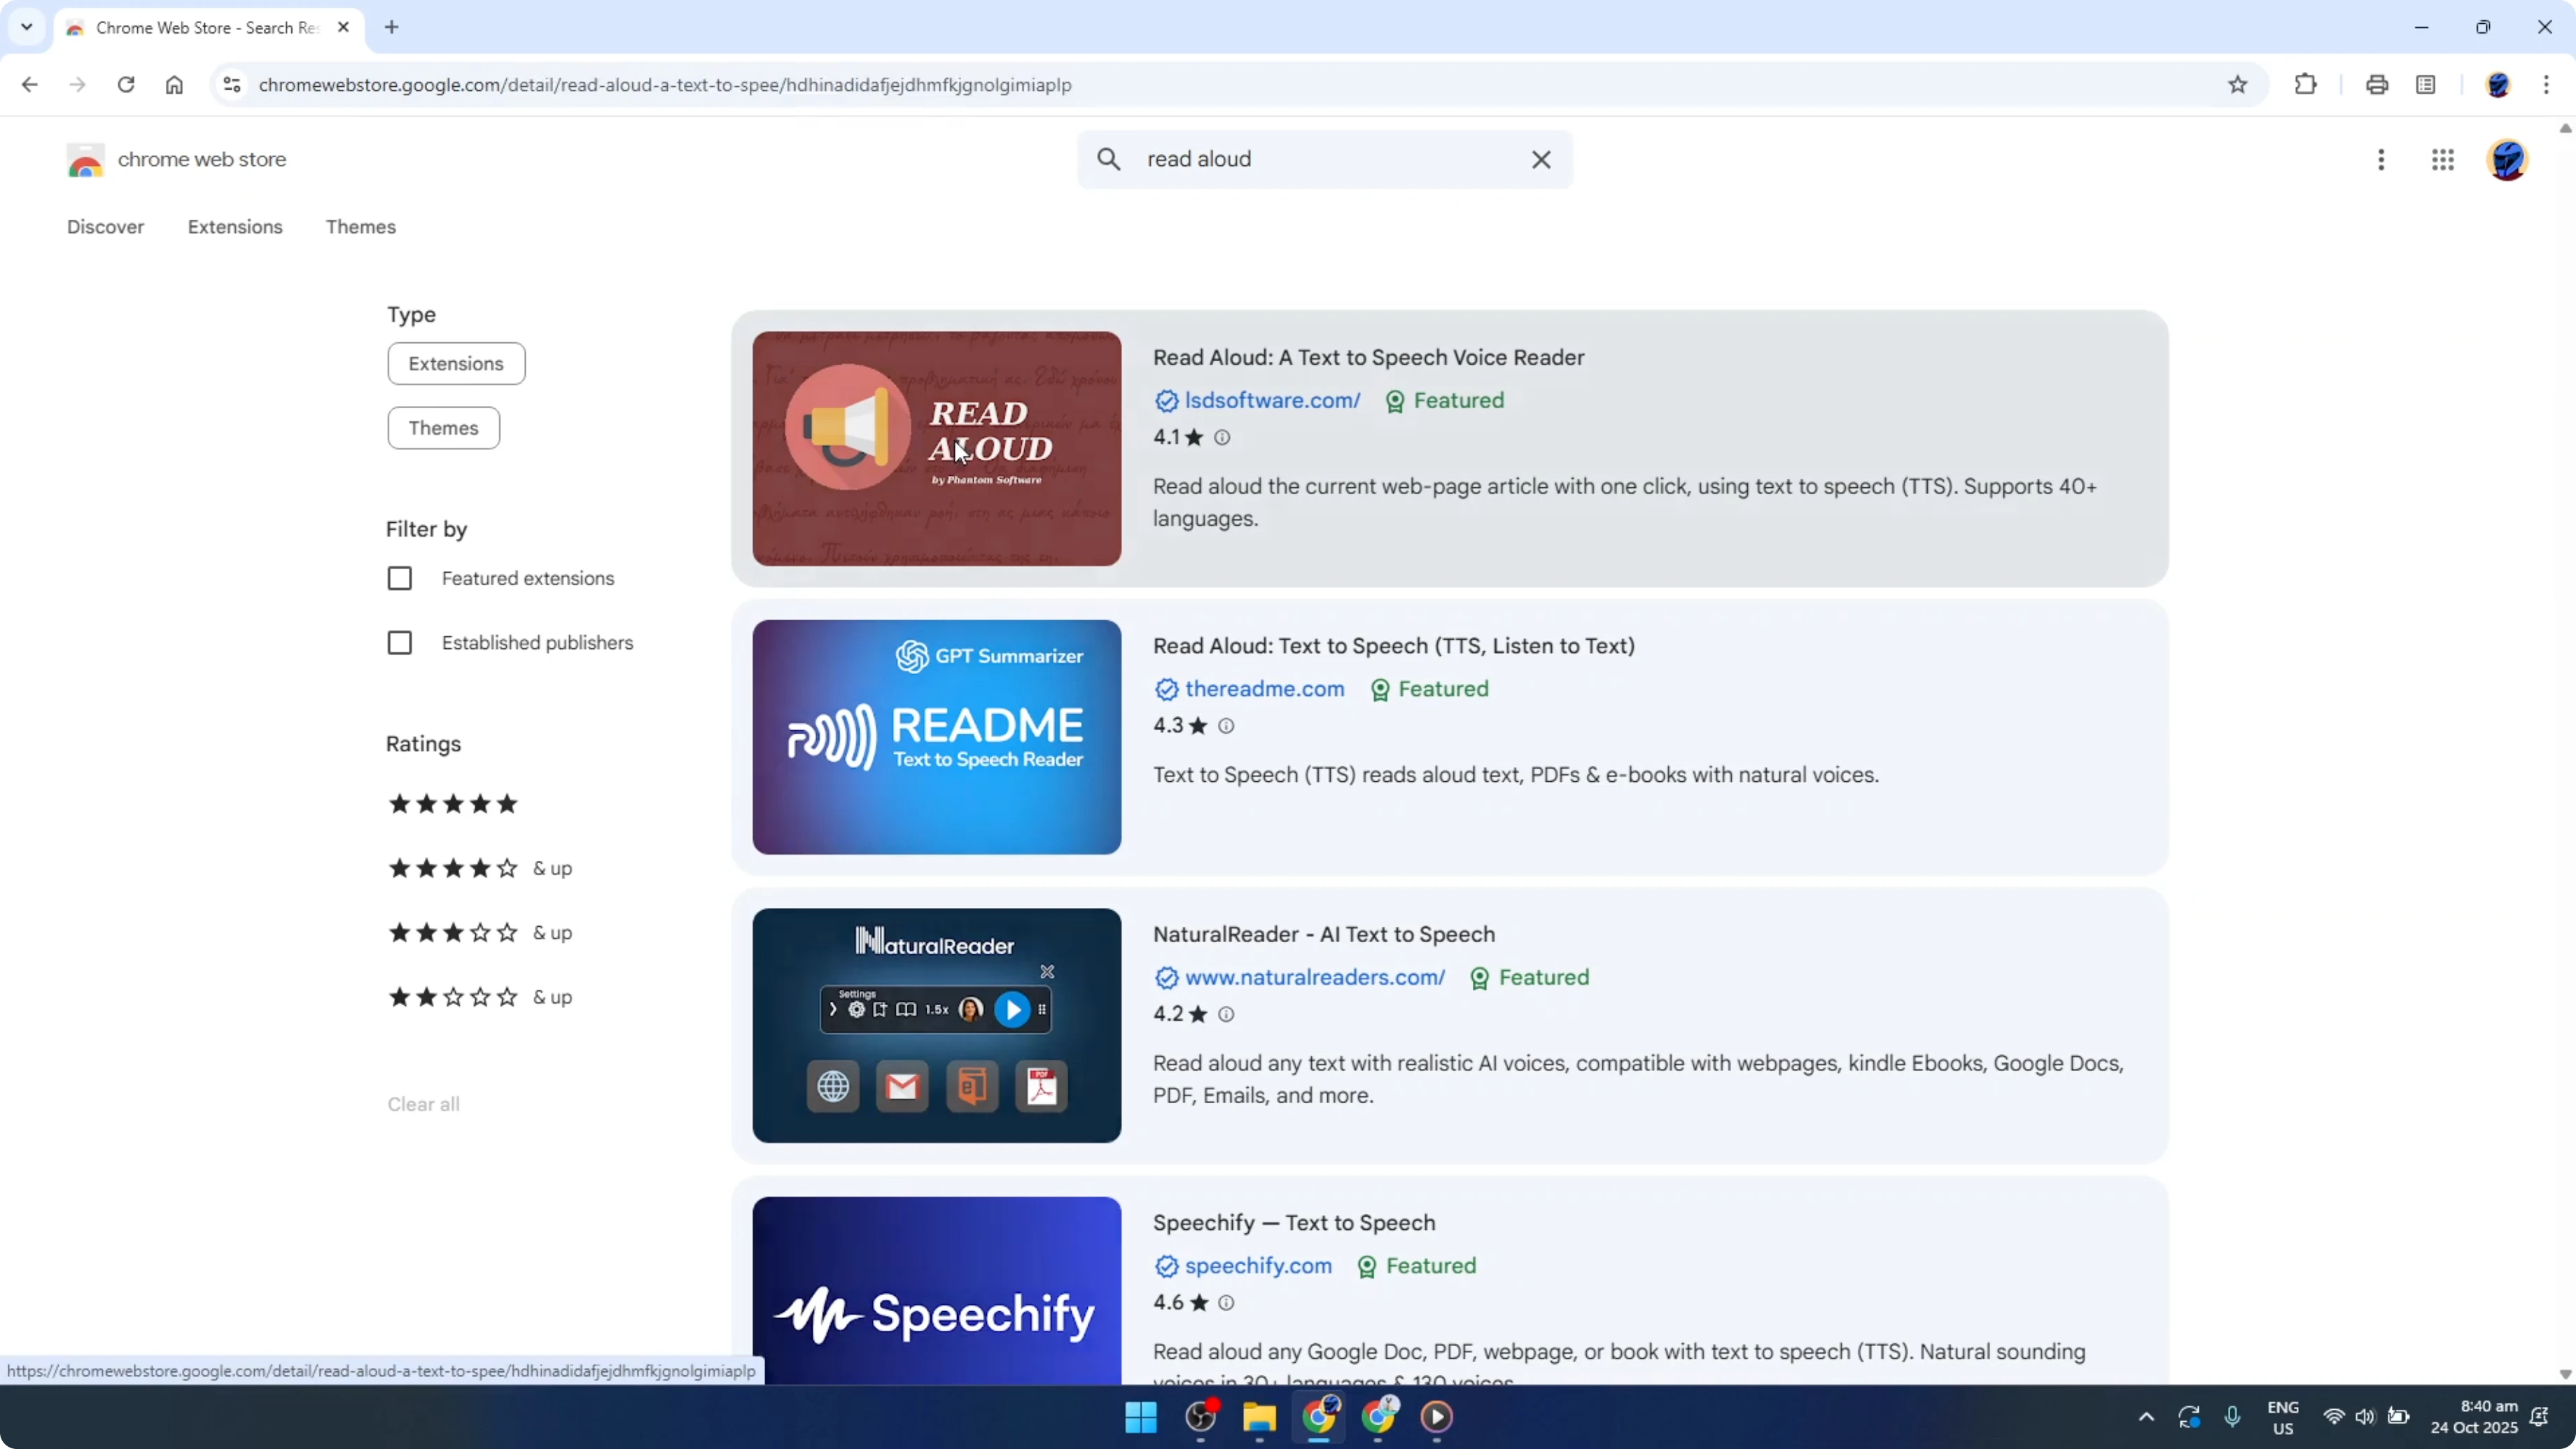2576x1449 pixels.
Task: Open Web Store more options menu
Action: [x=2381, y=160]
